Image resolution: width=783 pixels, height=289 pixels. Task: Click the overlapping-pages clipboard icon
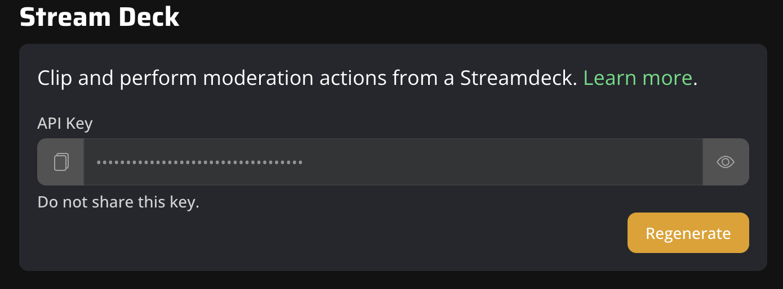(61, 162)
